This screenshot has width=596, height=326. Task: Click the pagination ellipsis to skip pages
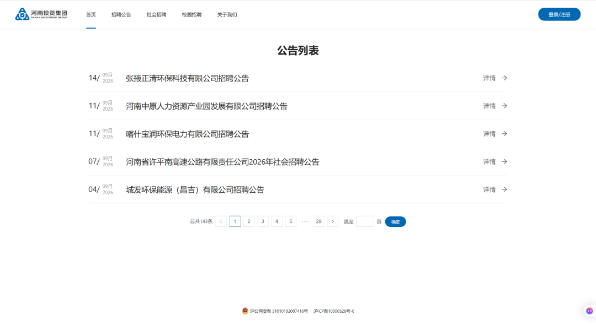(305, 221)
